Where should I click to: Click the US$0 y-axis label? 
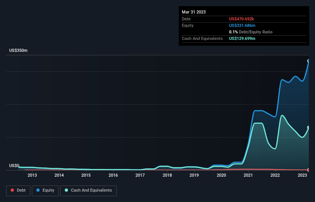click(x=14, y=166)
